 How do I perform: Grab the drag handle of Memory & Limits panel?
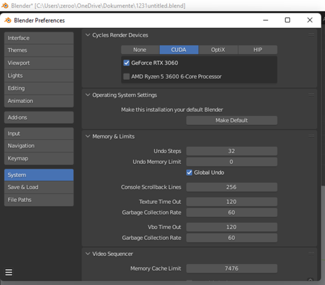[311, 136]
